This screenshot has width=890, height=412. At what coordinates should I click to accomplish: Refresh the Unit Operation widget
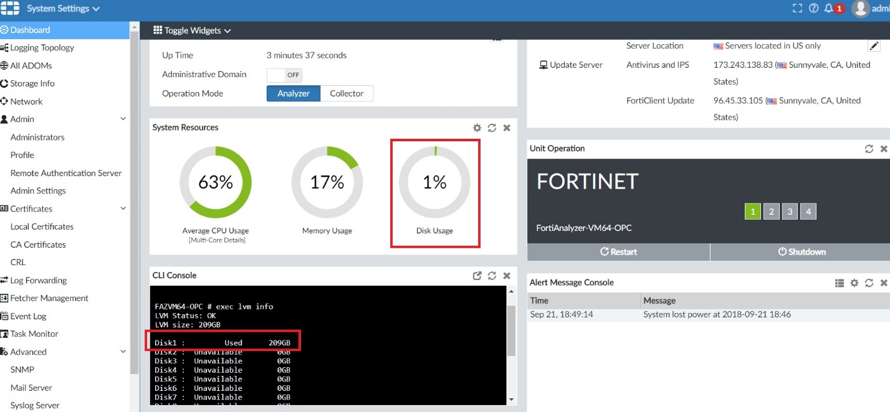(869, 148)
